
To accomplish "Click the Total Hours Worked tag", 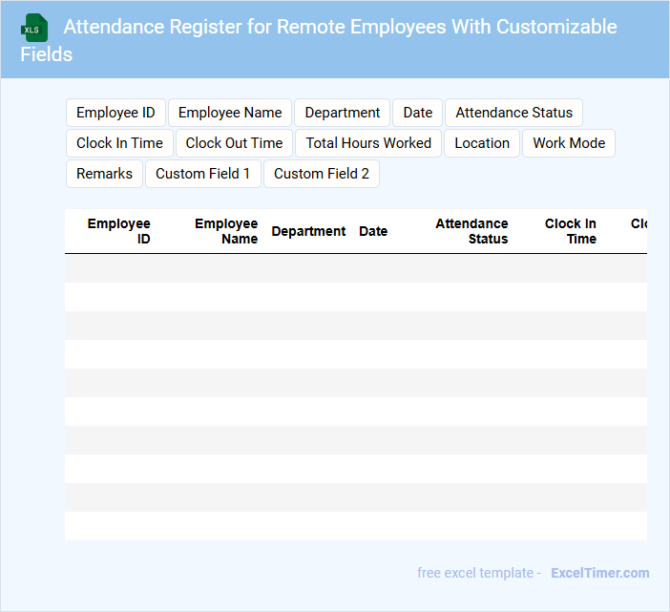I will [x=368, y=143].
